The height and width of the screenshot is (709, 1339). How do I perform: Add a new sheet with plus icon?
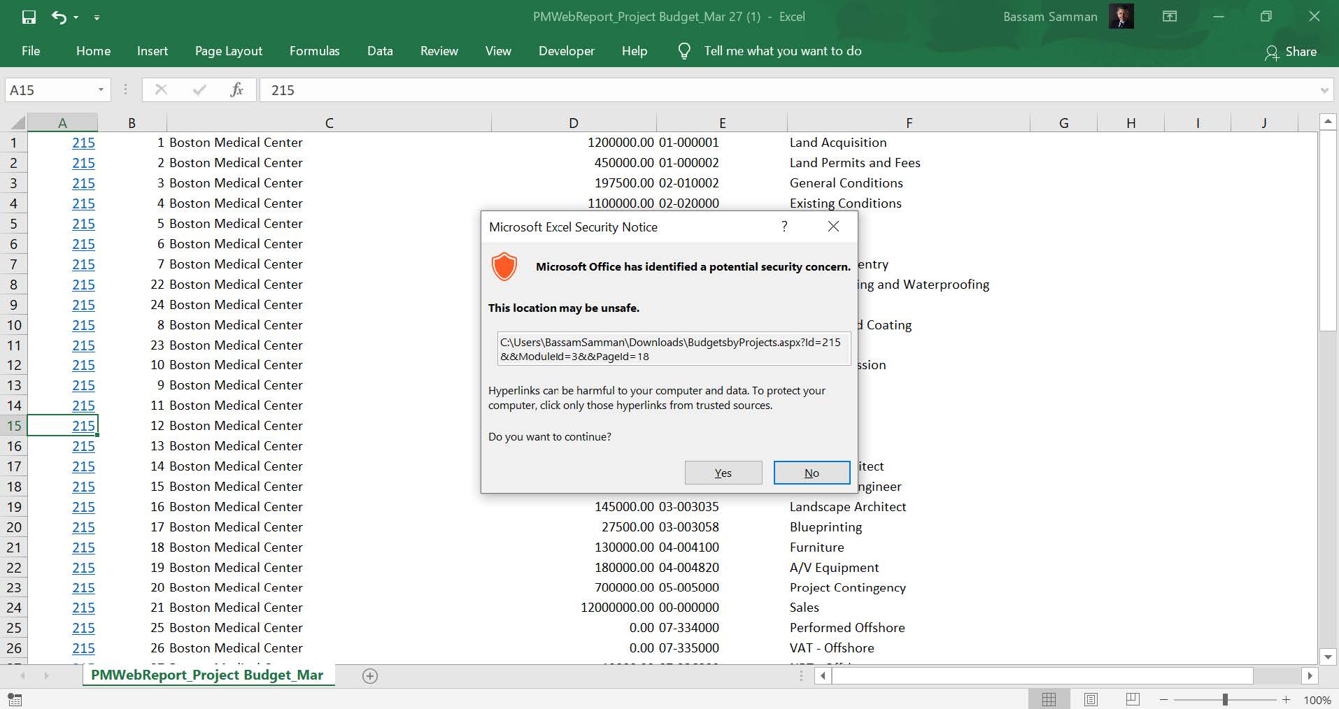tap(370, 675)
